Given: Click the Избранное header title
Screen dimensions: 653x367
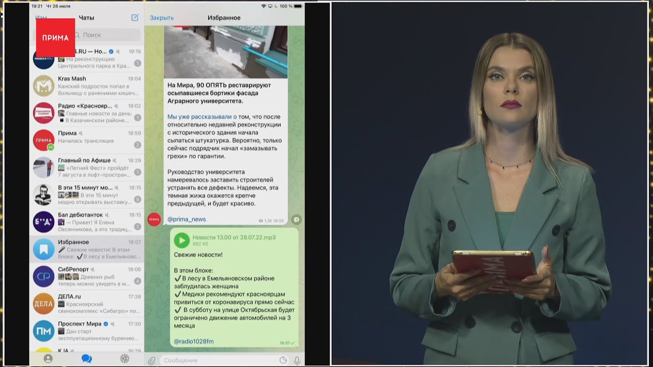Looking at the screenshot, I should pos(224,18).
